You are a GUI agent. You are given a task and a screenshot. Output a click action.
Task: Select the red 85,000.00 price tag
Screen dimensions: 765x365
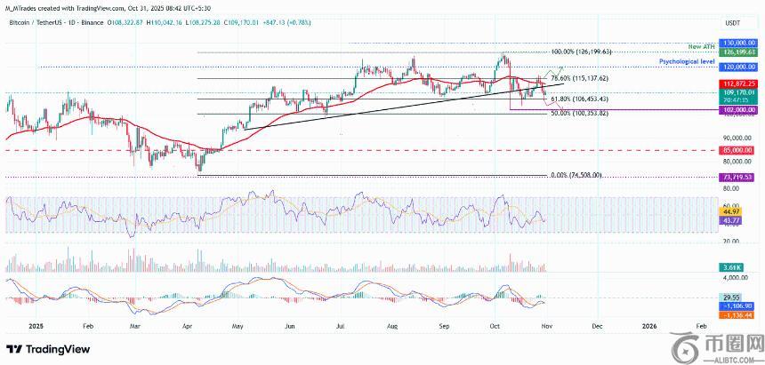click(x=739, y=150)
